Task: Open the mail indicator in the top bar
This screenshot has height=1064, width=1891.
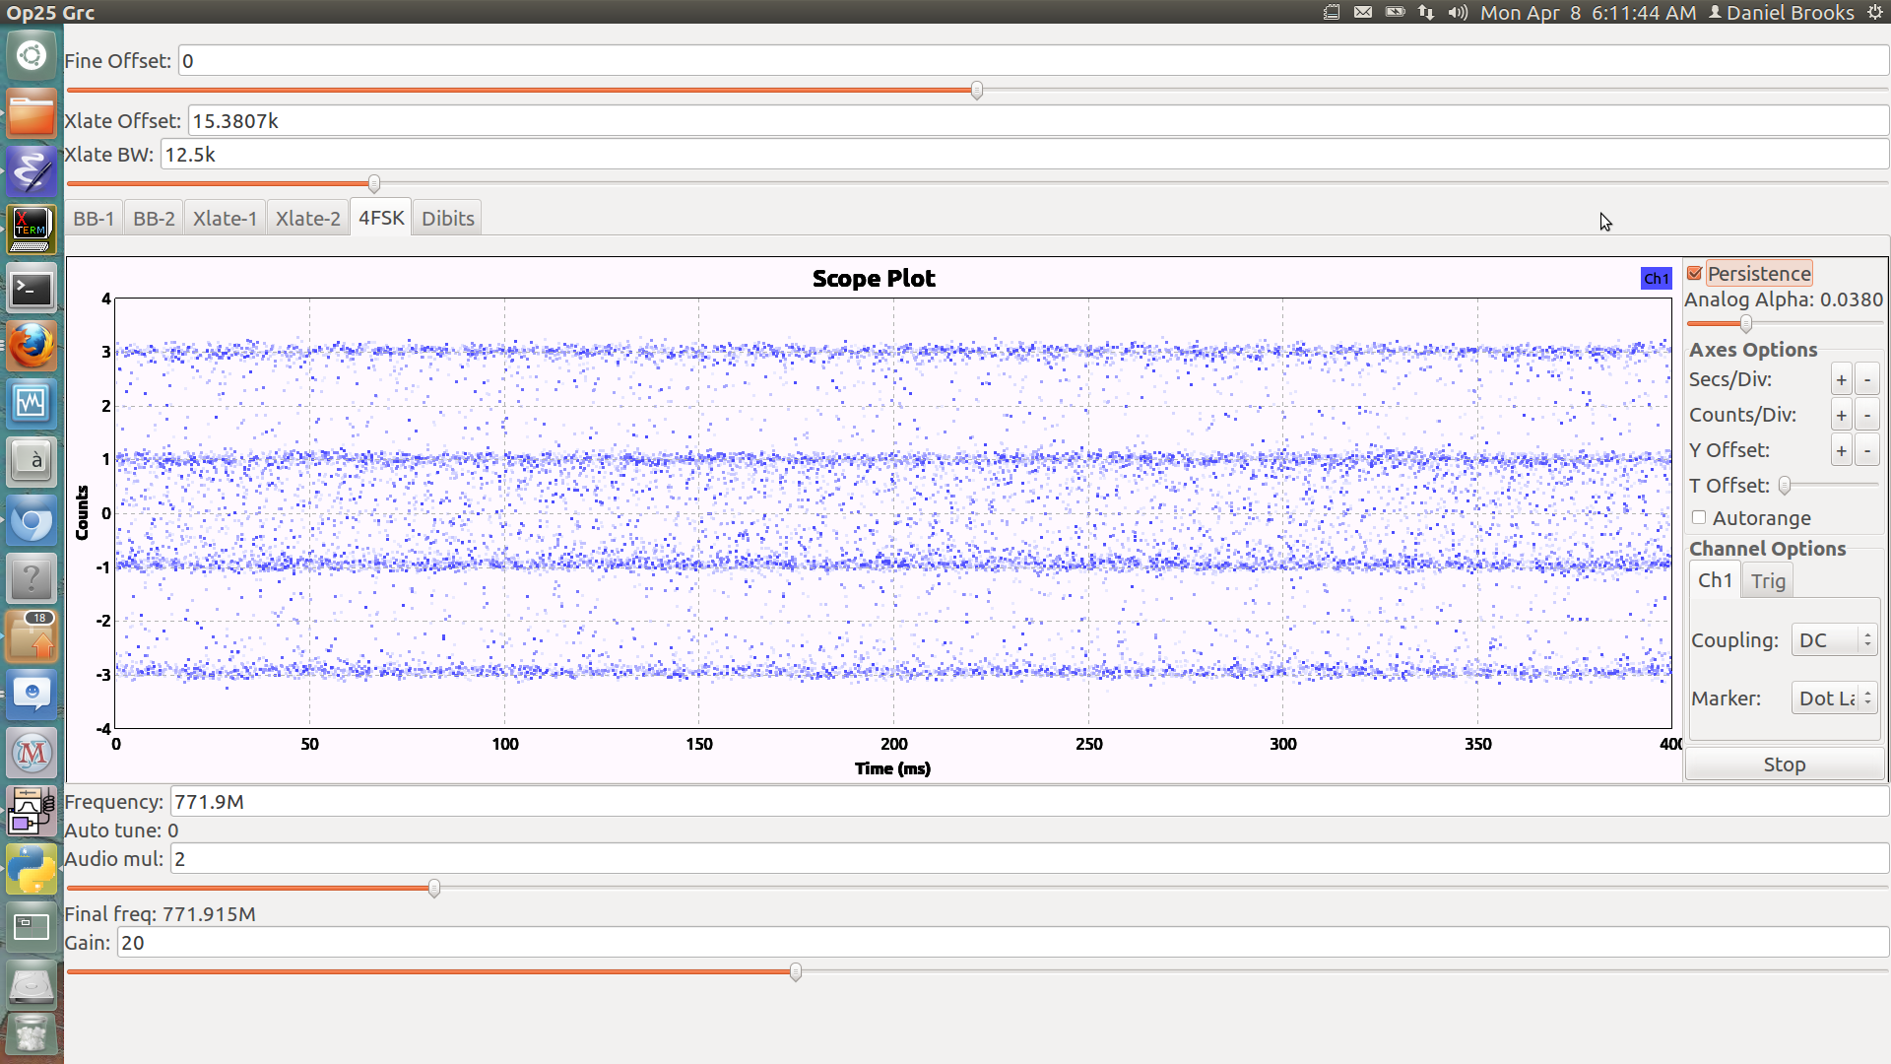Action: click(1363, 12)
